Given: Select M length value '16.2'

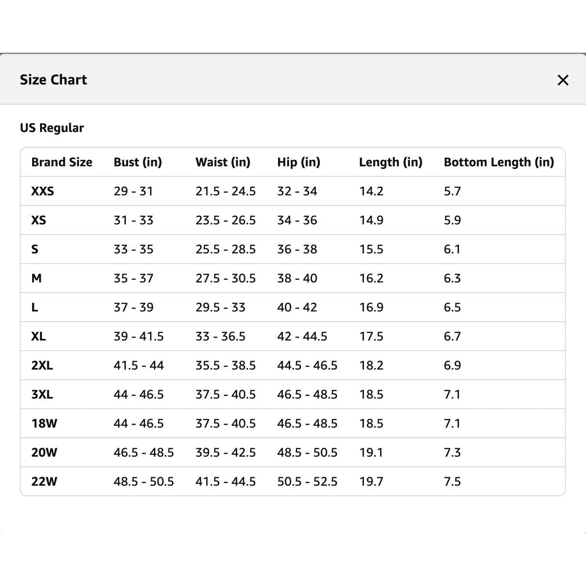Looking at the screenshot, I should [x=371, y=278].
